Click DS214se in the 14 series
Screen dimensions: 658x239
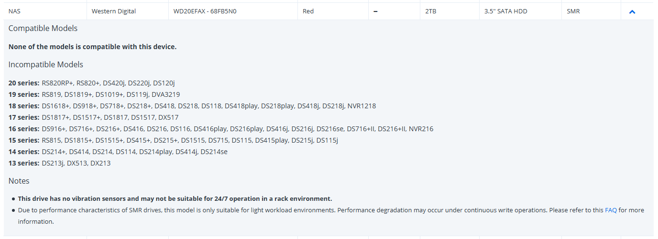(214, 152)
